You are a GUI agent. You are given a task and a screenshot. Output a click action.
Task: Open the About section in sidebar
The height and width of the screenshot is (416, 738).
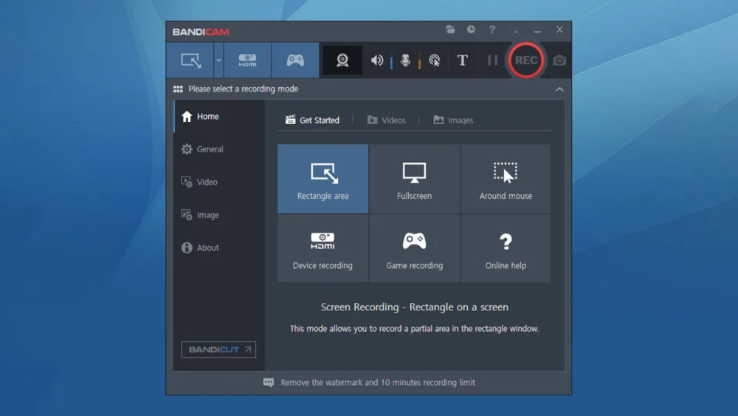click(219, 248)
